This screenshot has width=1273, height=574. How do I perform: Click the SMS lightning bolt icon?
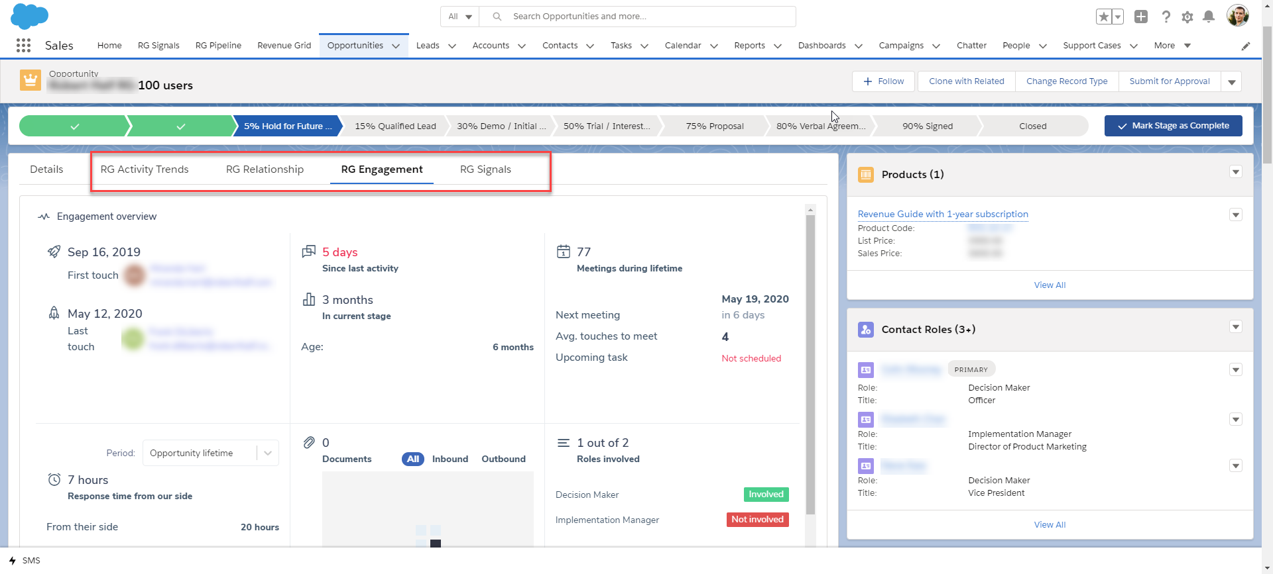point(13,561)
